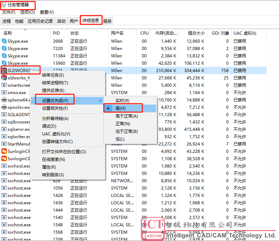Screen dimensions: 279x241
Task: Click the Skype icon for PID 7220
Action: (4, 48)
